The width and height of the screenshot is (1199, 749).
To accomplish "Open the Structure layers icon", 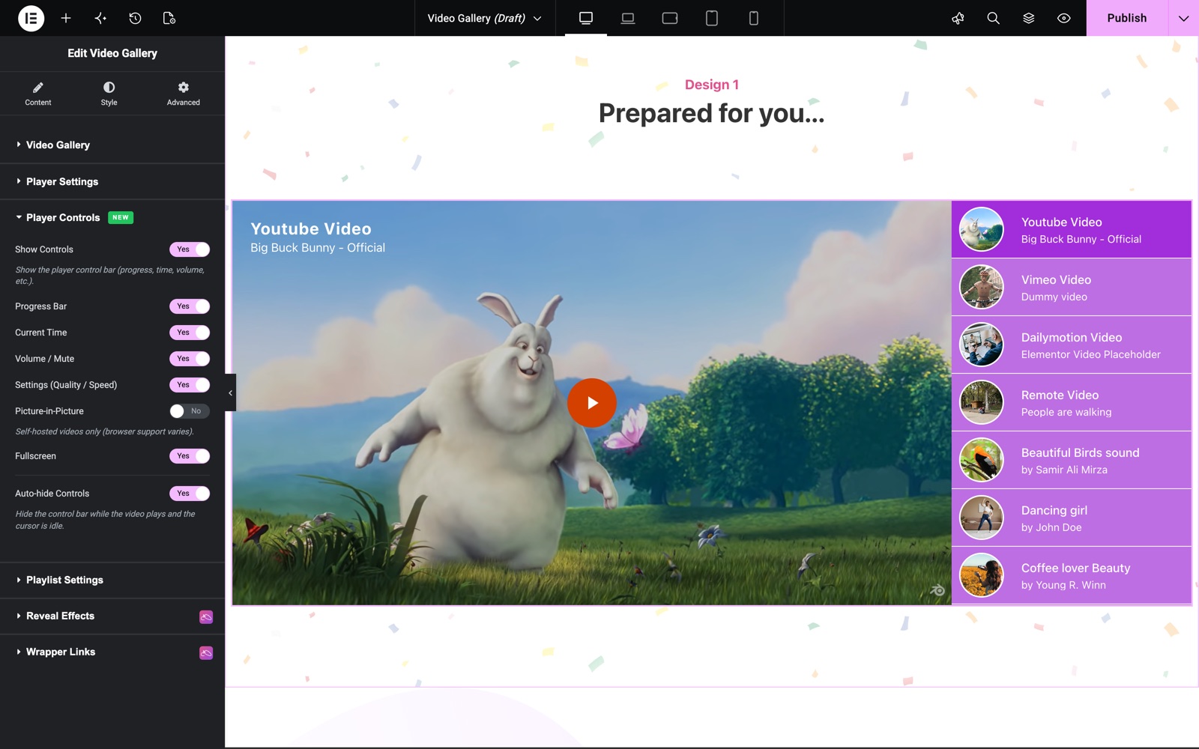I will pos(1029,18).
